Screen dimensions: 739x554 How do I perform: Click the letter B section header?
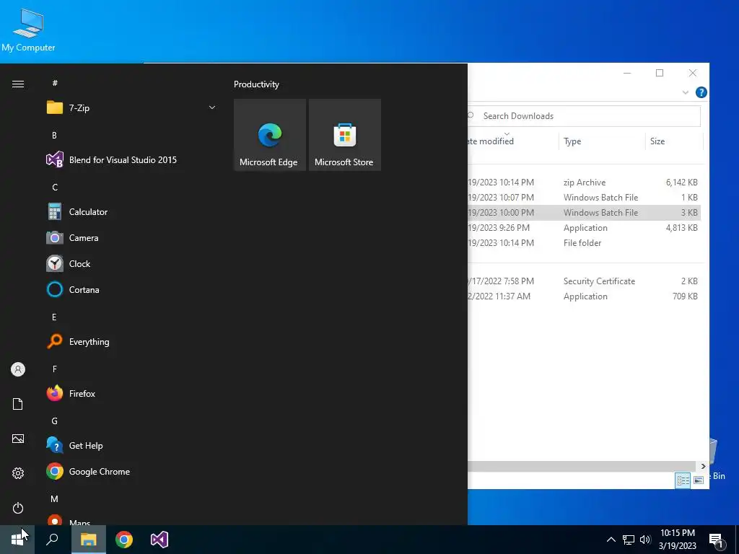(x=54, y=135)
